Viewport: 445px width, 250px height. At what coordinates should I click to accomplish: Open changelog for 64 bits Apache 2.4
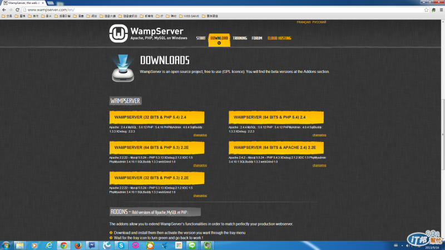click(319, 165)
